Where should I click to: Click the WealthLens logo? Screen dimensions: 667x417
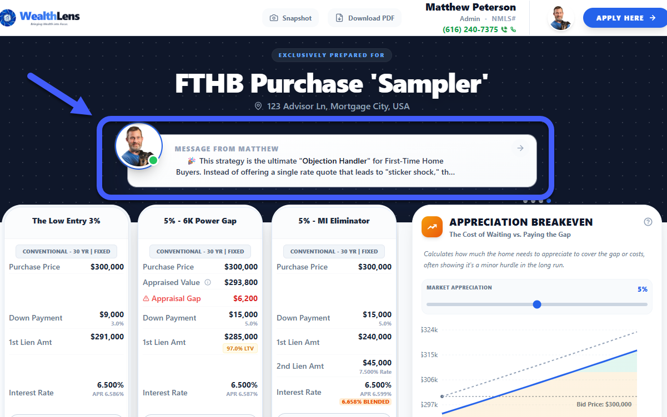coord(40,18)
